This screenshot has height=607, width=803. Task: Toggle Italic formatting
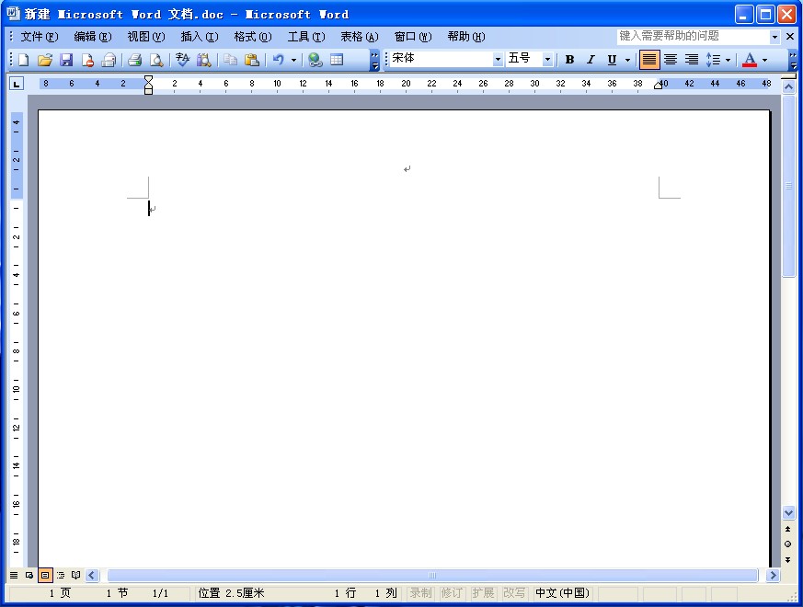(x=591, y=60)
